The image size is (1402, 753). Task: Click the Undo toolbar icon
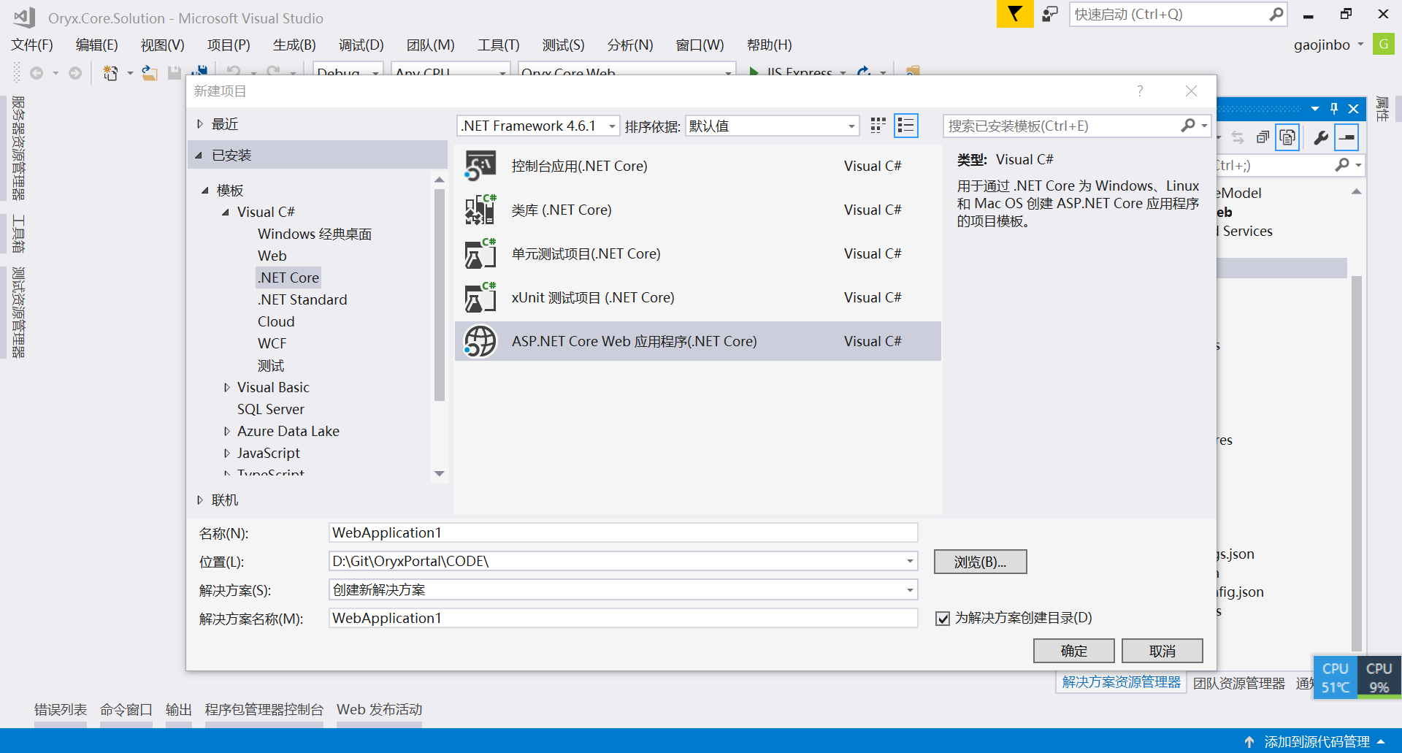232,71
